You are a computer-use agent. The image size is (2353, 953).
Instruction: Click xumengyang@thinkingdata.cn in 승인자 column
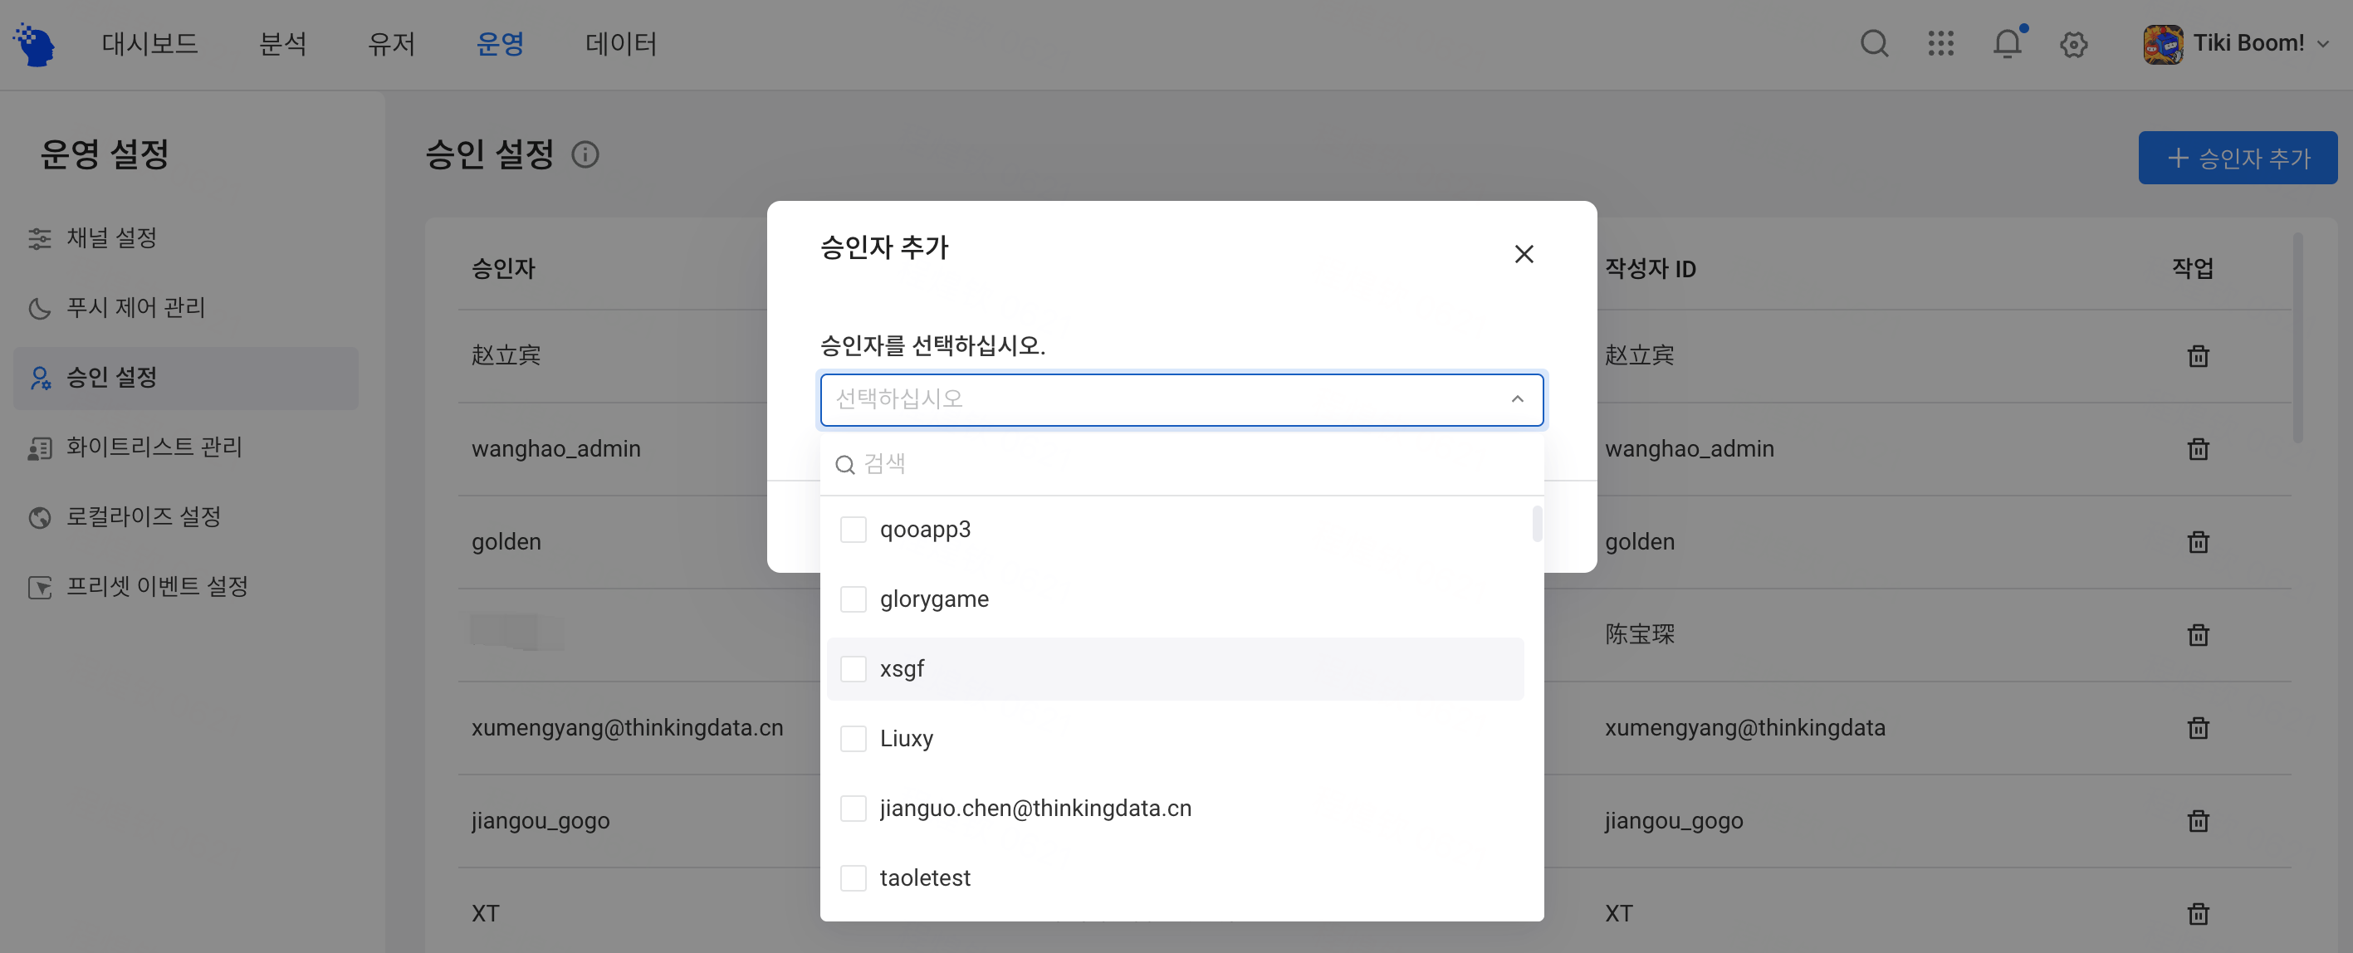[628, 728]
